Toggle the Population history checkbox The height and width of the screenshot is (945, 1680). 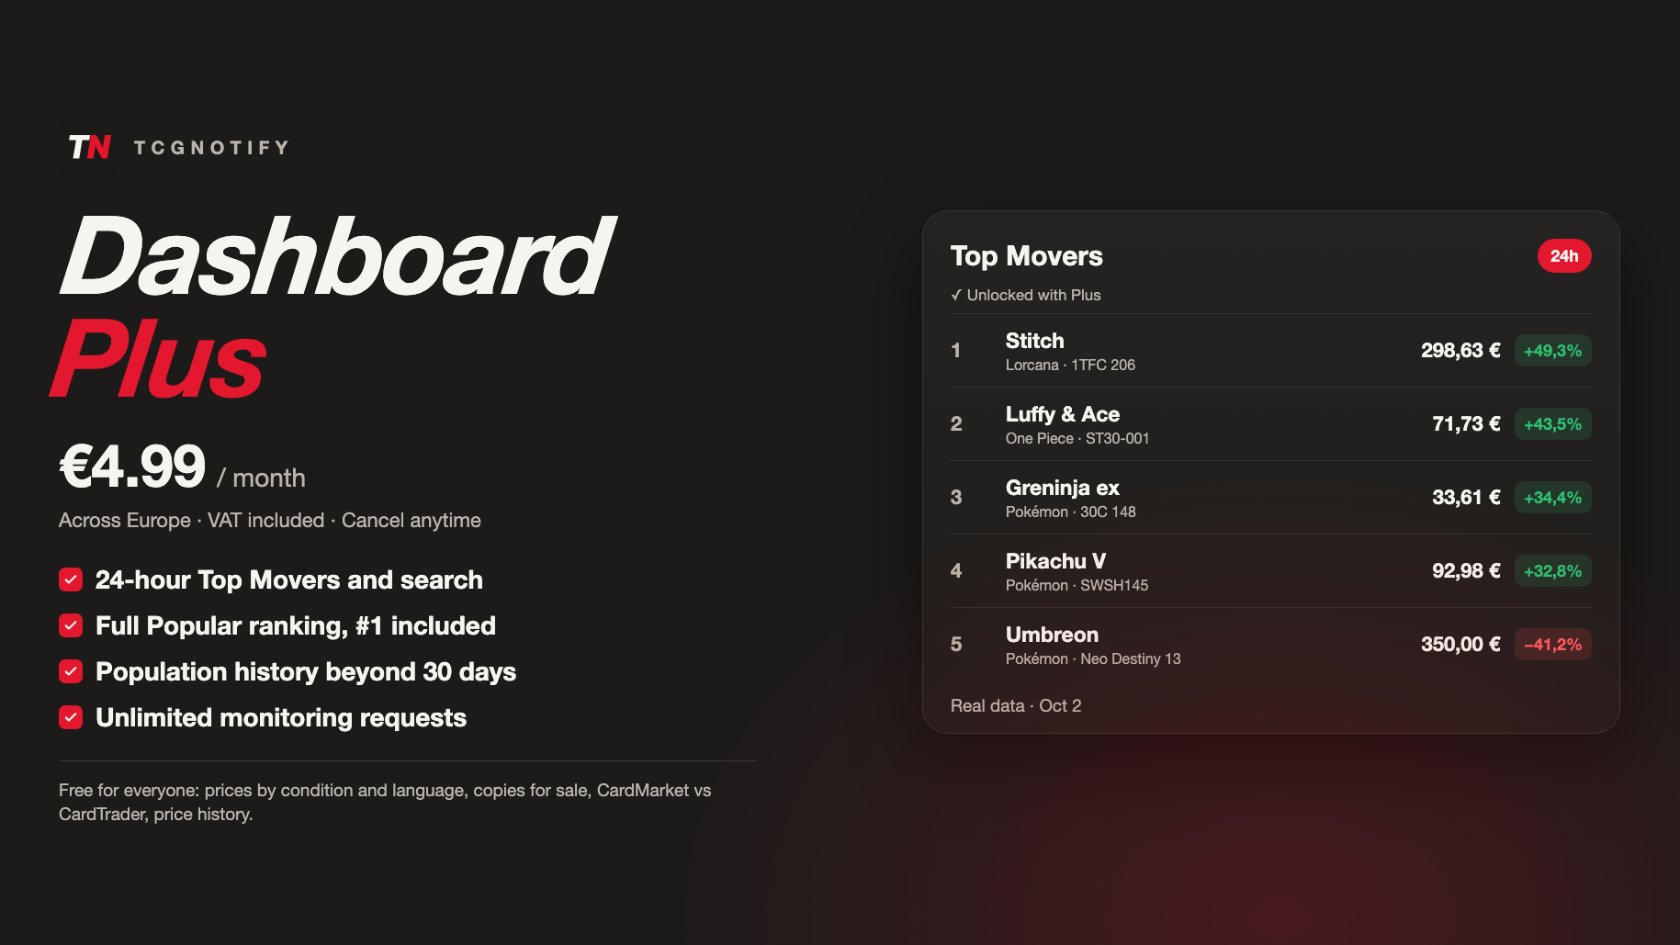point(71,671)
